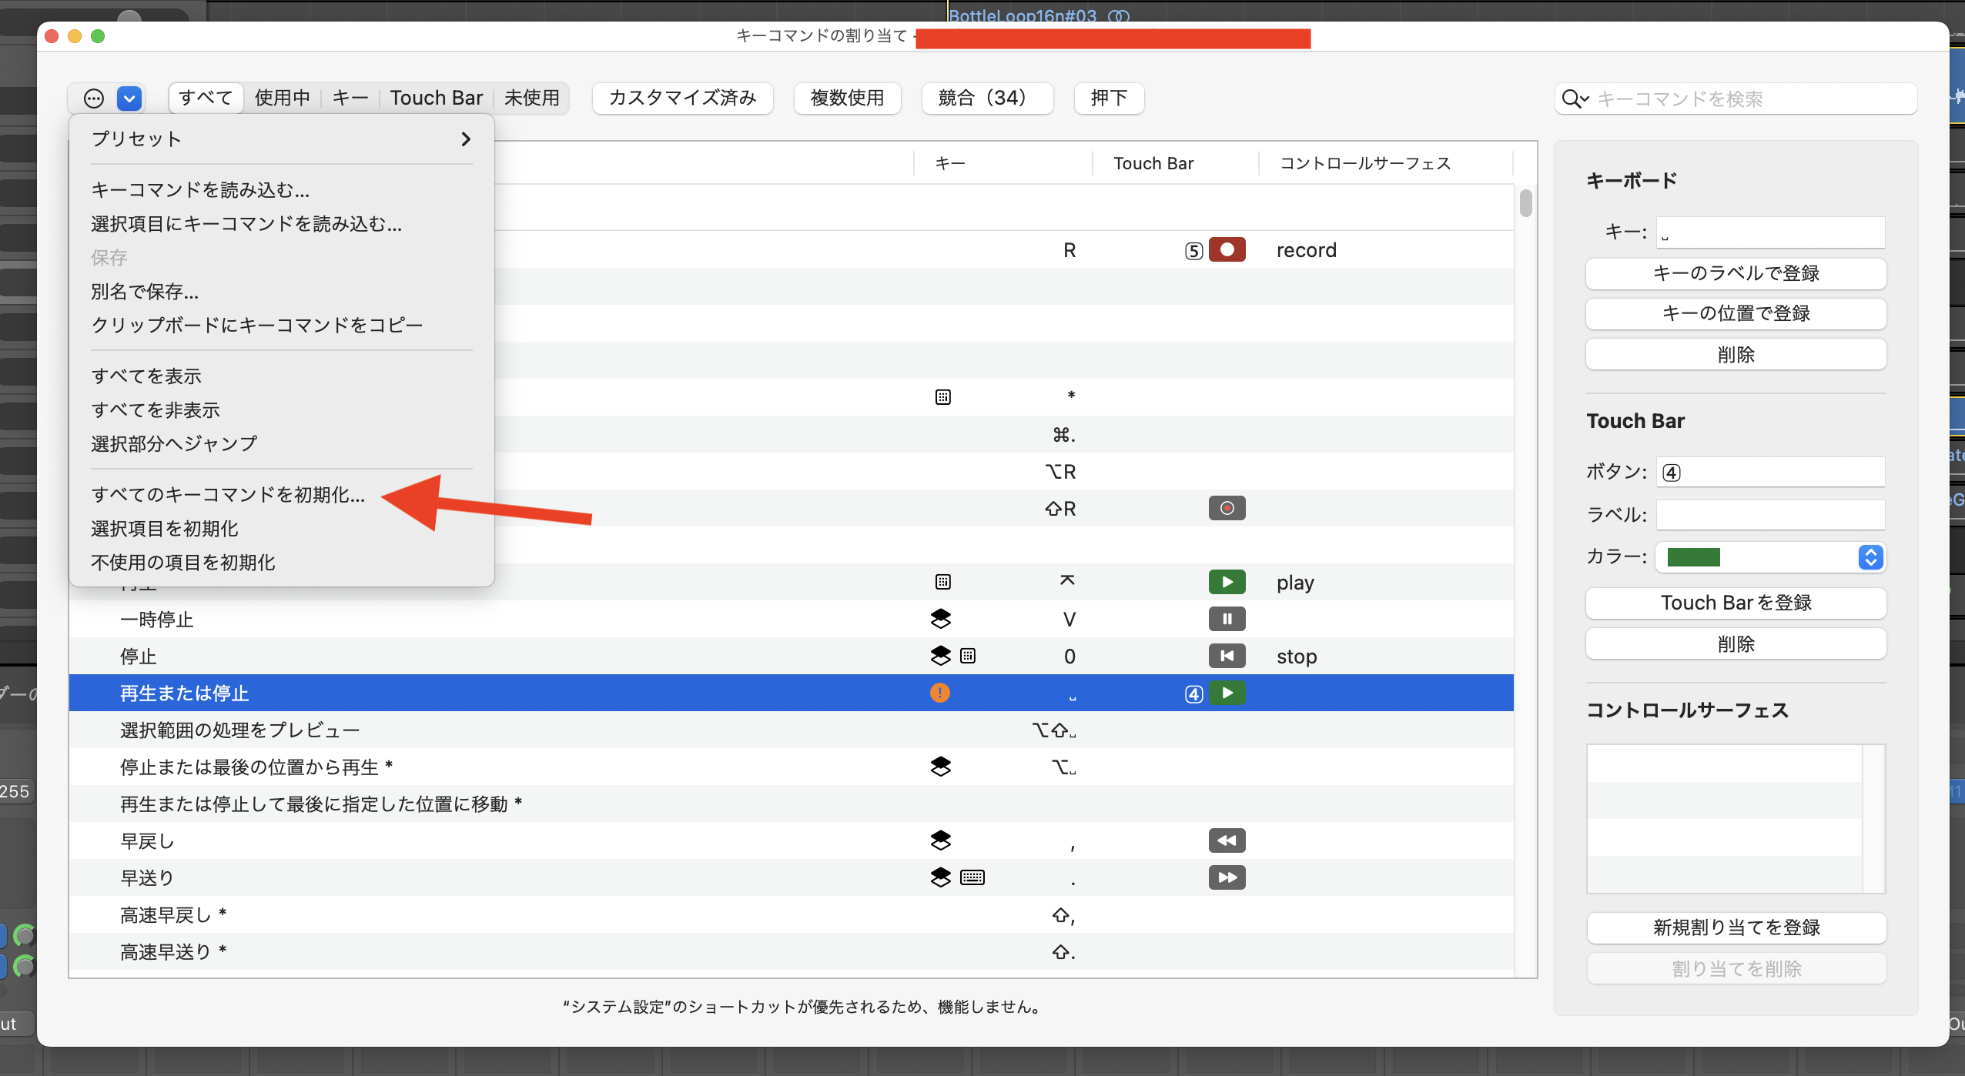Click the blue chevron dropdown button
The image size is (1965, 1076).
(129, 99)
